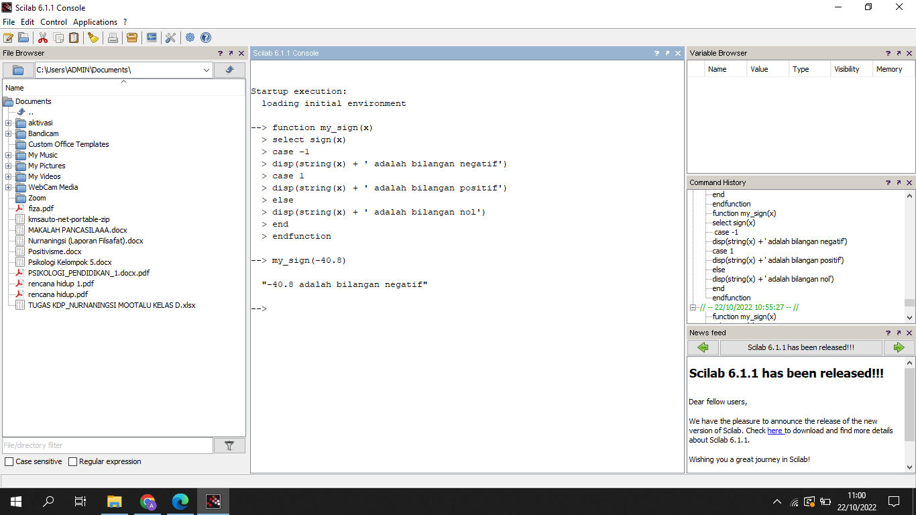Enable Regular expression checkbox

(72, 461)
